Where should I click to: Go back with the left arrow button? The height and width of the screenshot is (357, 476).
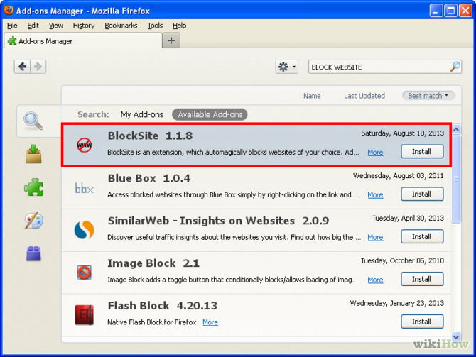(22, 67)
